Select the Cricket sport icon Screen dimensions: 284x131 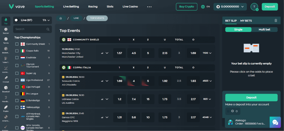point(6,78)
